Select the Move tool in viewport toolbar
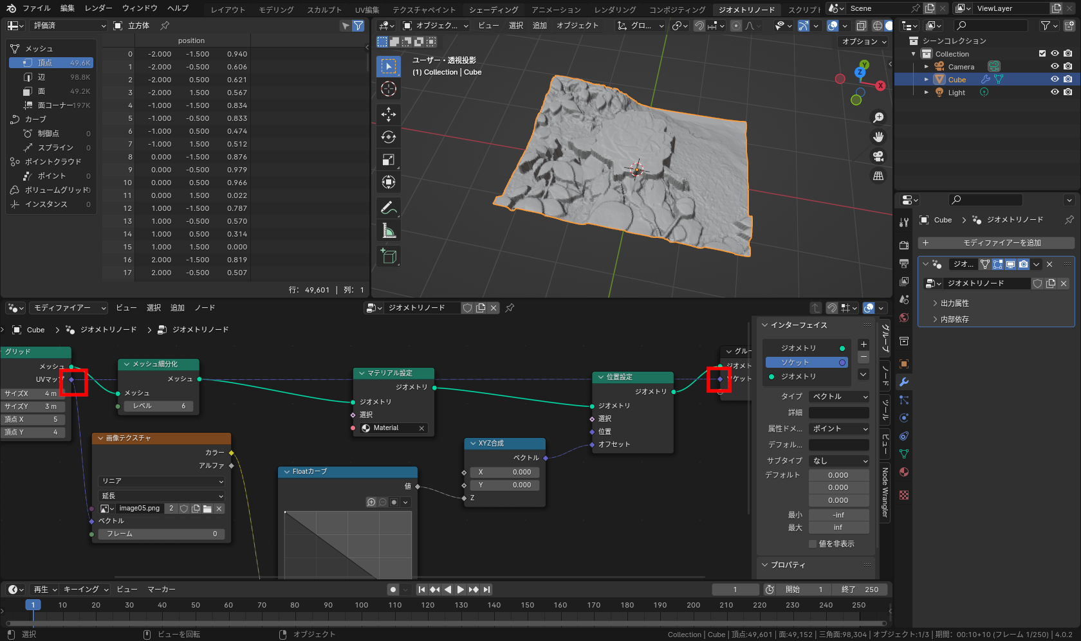This screenshot has width=1081, height=641. point(389,114)
